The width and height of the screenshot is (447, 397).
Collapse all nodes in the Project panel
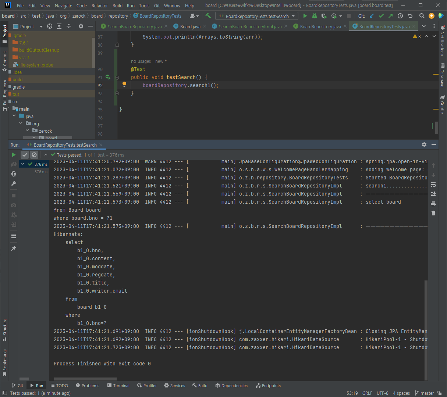click(69, 26)
